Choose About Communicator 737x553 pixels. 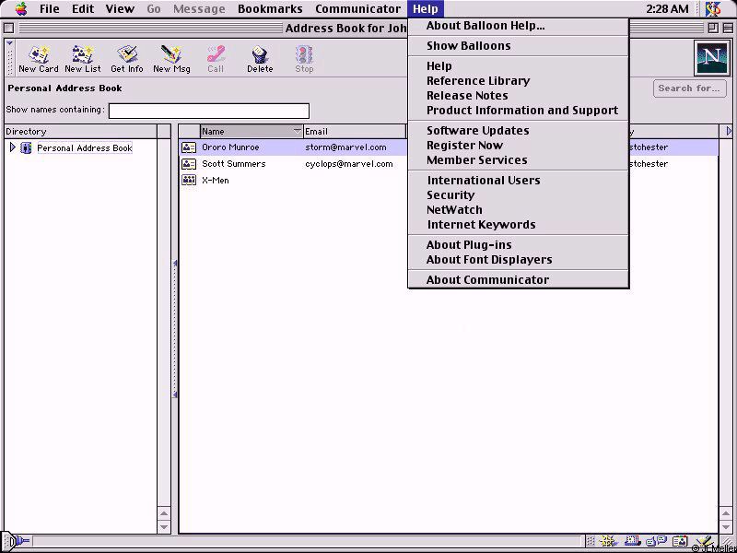point(519,280)
